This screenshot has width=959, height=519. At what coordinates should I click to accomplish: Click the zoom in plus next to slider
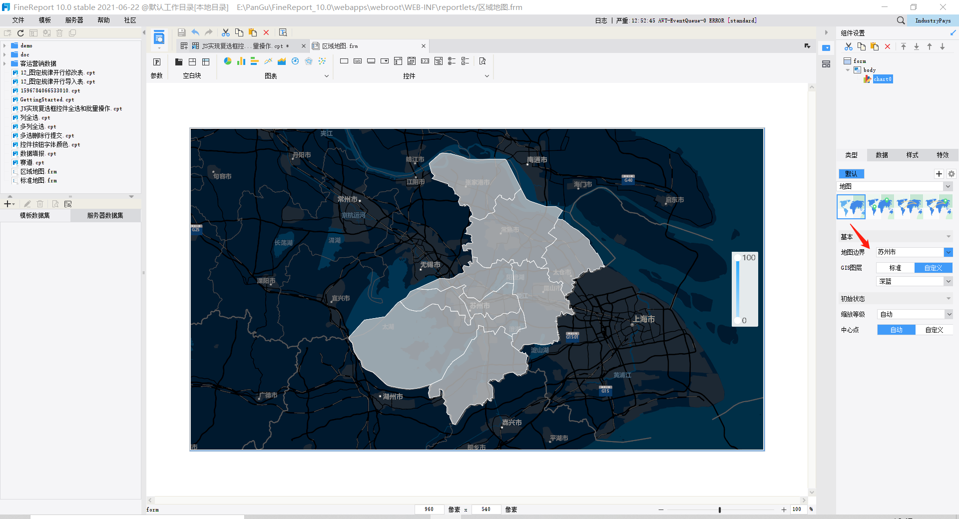(784, 510)
